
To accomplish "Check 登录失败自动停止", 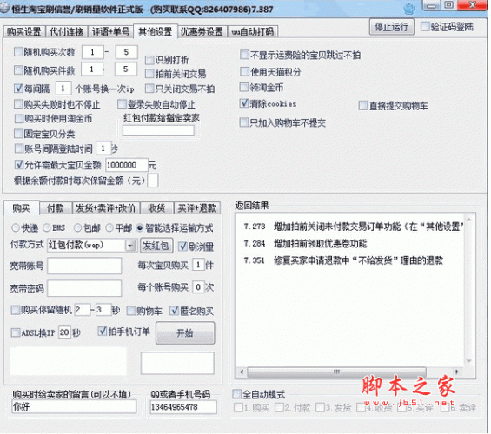I will [122, 104].
